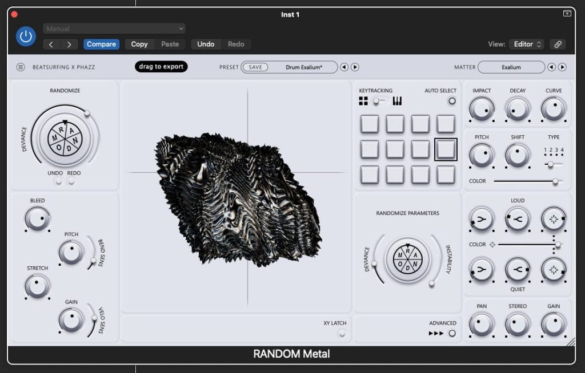This screenshot has height=373, width=585.
Task: Go to the previous matter arrow
Action: (551, 67)
